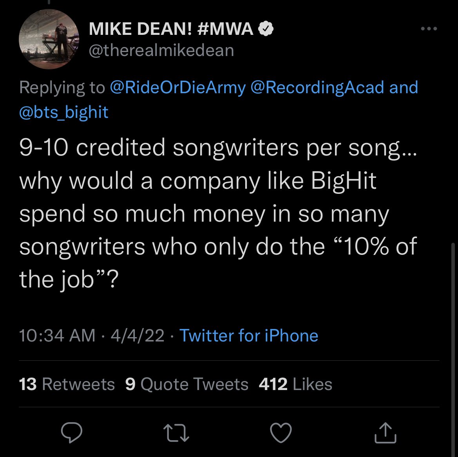Click the 4/4/22 date text
The image size is (458, 457).
[138, 336]
